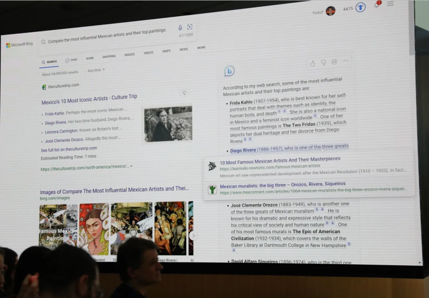Screen dimensions: 429x298
Task: Click the mexconnect cactus favicon
Action: tap(212, 190)
